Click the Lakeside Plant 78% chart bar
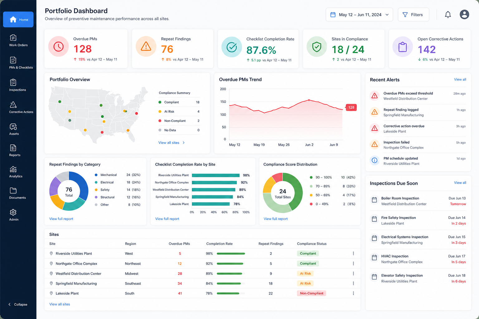The width and height of the screenshot is (479, 319). (x=211, y=204)
